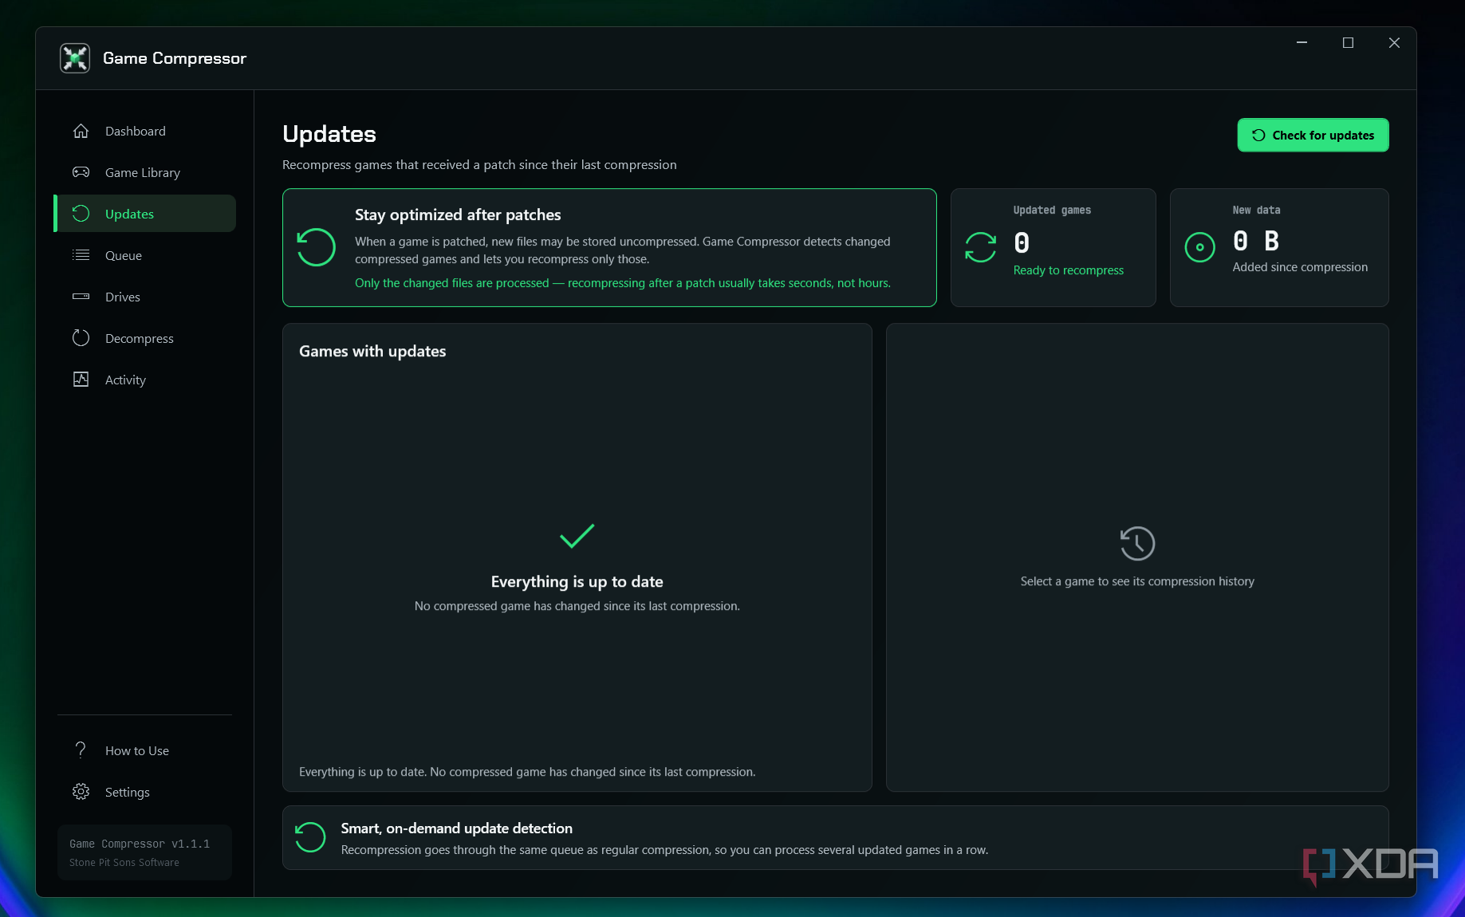
Task: Click the Dashboard home icon
Action: click(81, 131)
